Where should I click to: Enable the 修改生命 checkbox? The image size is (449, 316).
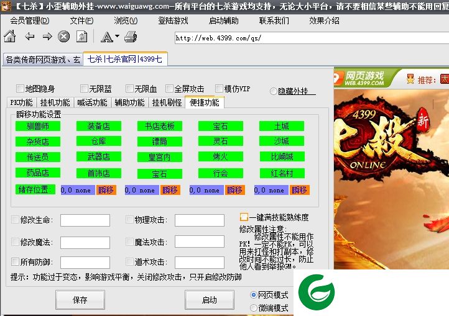(x=15, y=219)
